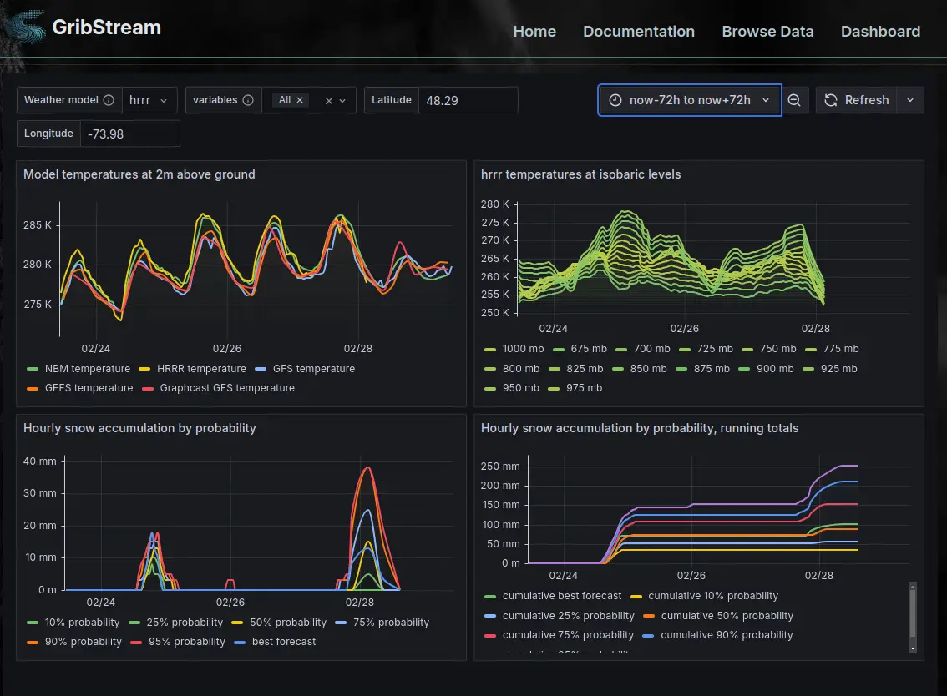Clear the variables selection
The width and height of the screenshot is (947, 696).
point(328,101)
